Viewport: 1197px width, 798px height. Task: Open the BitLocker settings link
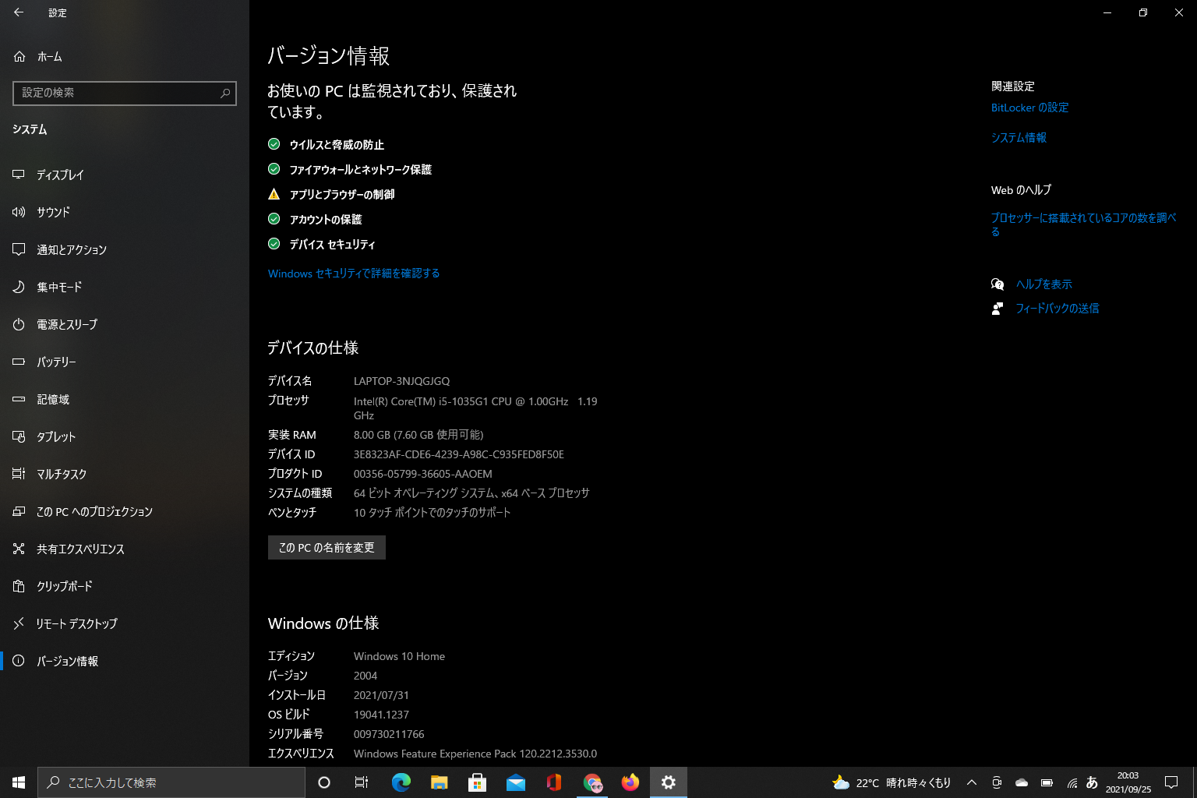pyautogui.click(x=1029, y=108)
